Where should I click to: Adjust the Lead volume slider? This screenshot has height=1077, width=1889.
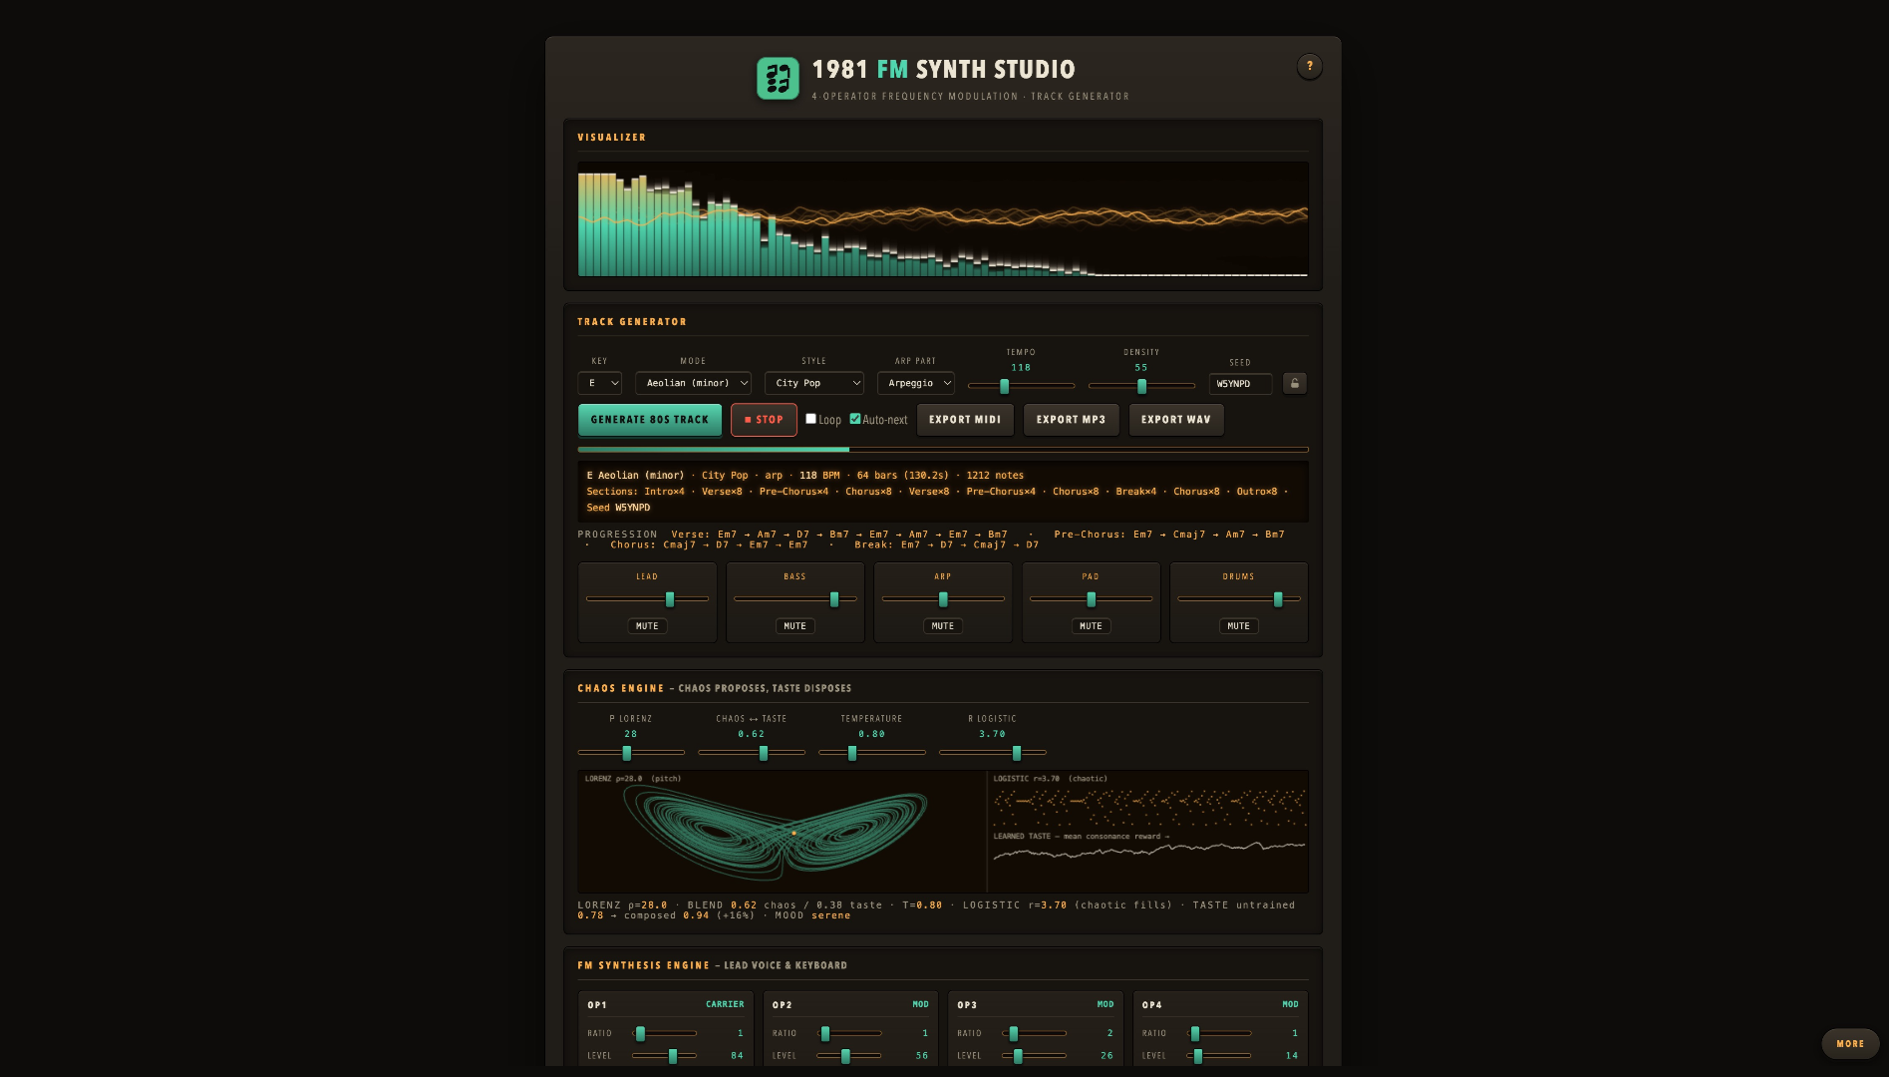[x=647, y=599]
